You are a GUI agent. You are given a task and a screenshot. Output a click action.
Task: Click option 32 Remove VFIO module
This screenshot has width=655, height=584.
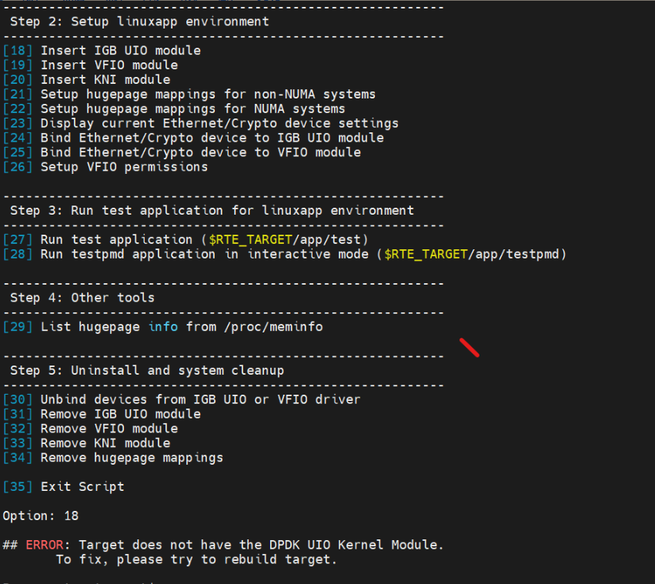point(109,429)
